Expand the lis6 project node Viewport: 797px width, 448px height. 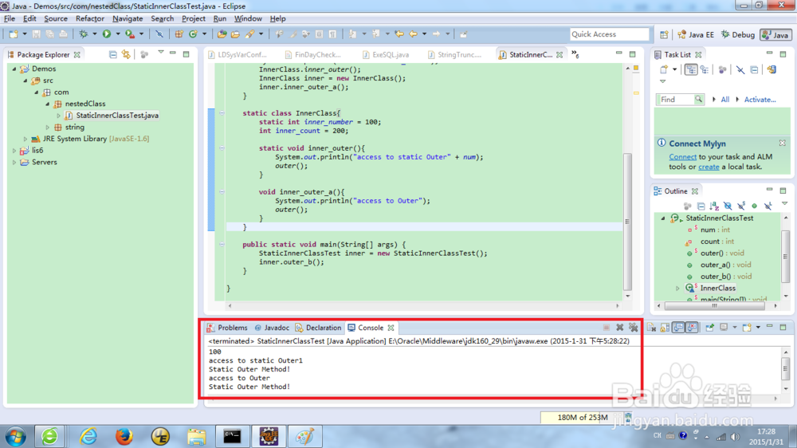point(14,151)
